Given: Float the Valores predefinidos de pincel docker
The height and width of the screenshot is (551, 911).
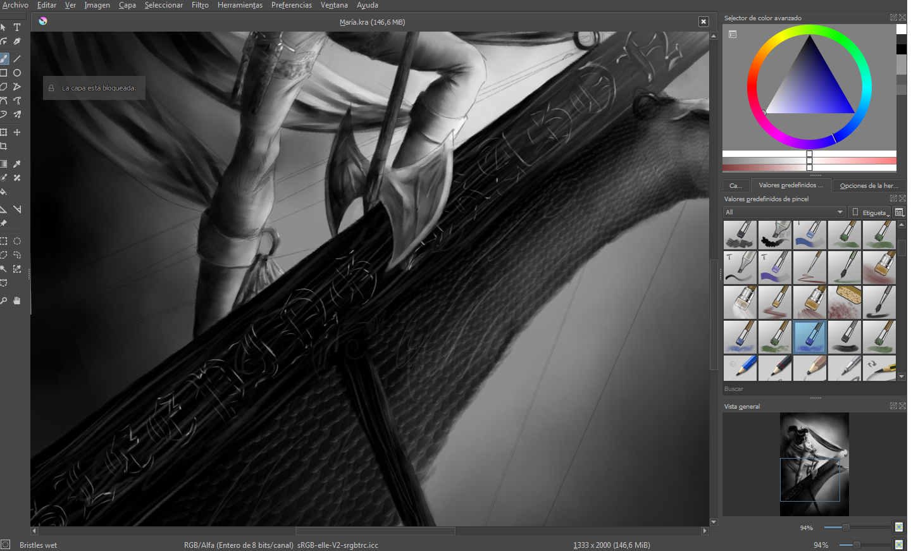Looking at the screenshot, I should tap(893, 199).
